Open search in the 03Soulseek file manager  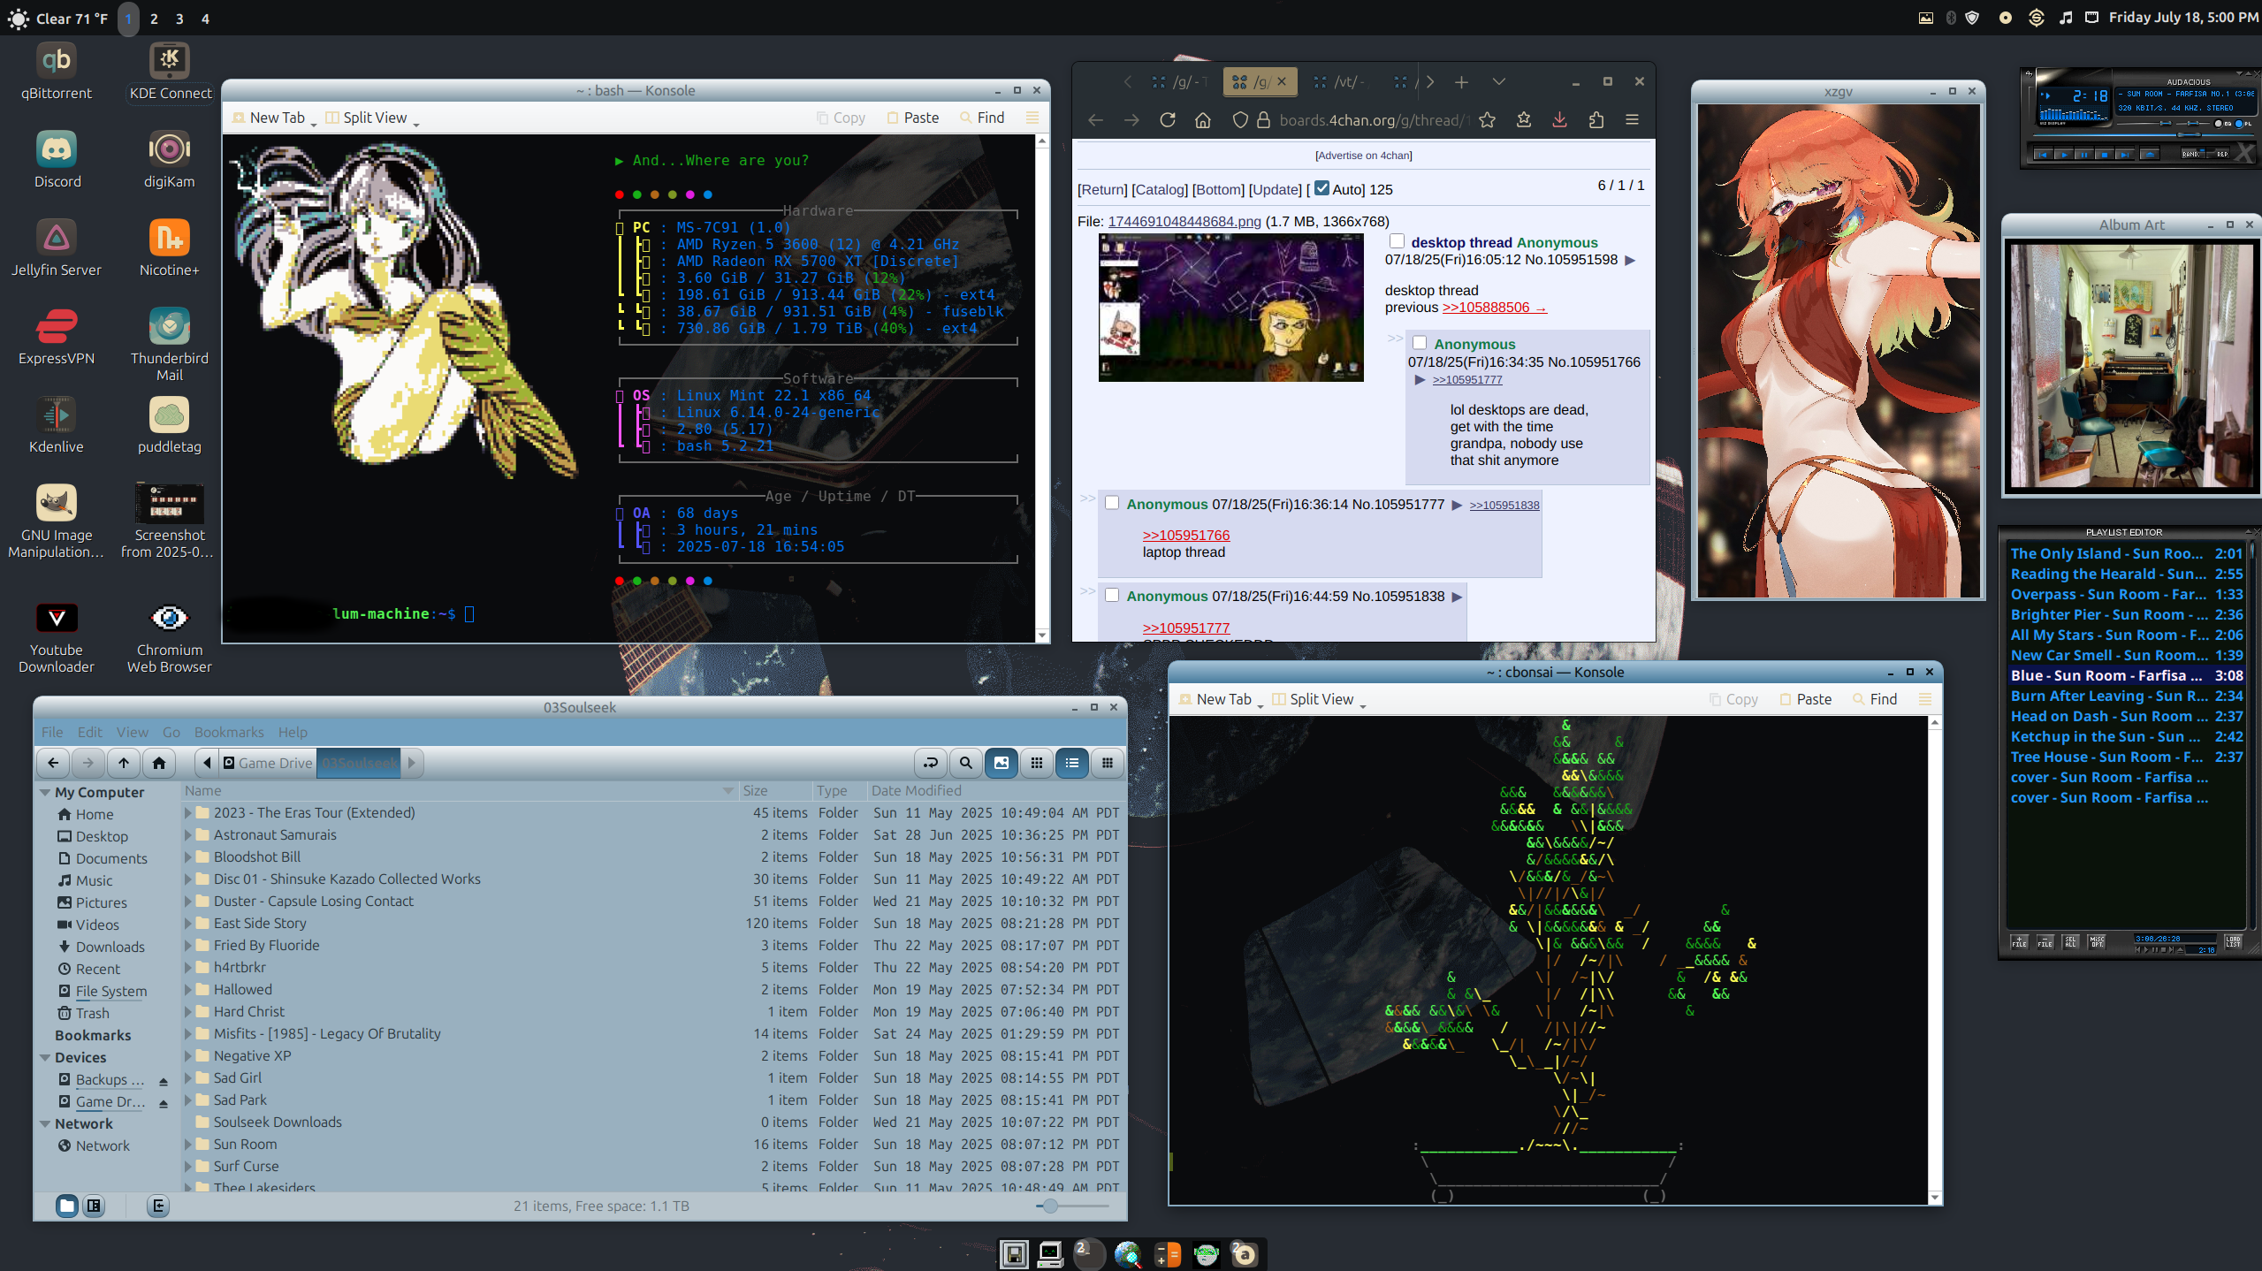coord(966,763)
